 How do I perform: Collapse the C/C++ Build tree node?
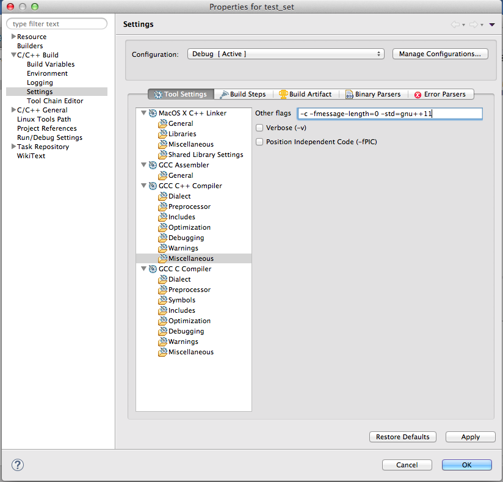pos(13,55)
